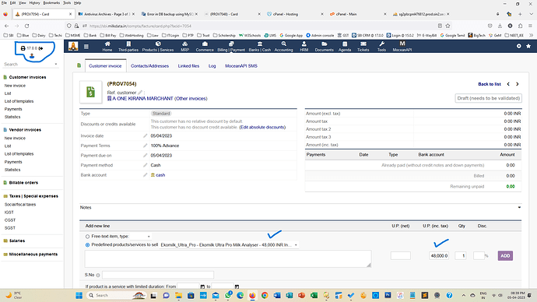The width and height of the screenshot is (537, 302).
Task: Open Products | Services module
Action: coord(158,46)
